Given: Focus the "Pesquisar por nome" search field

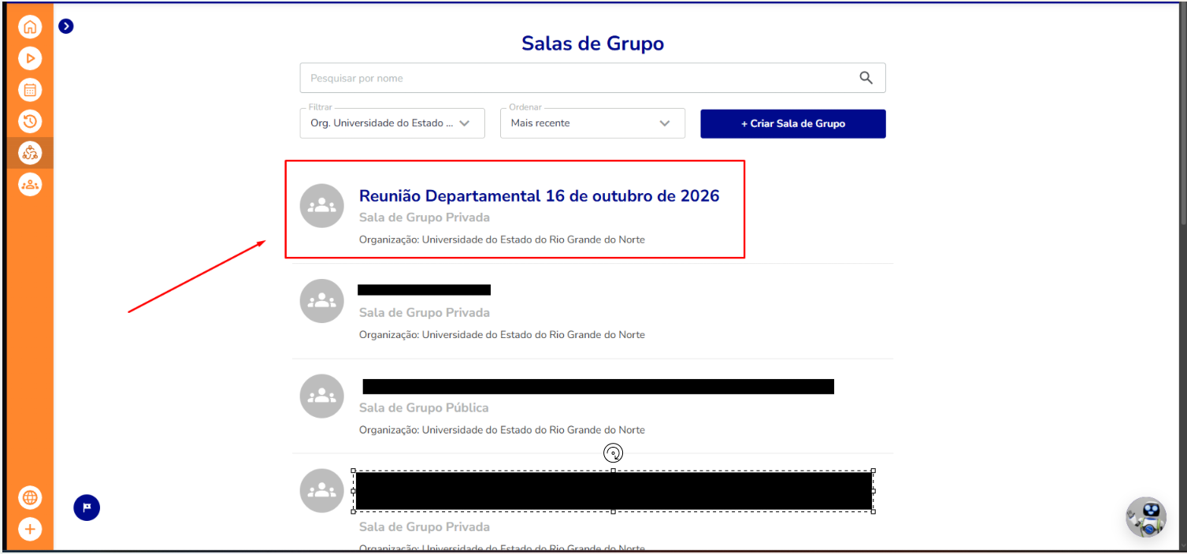Looking at the screenshot, I should 592,78.
